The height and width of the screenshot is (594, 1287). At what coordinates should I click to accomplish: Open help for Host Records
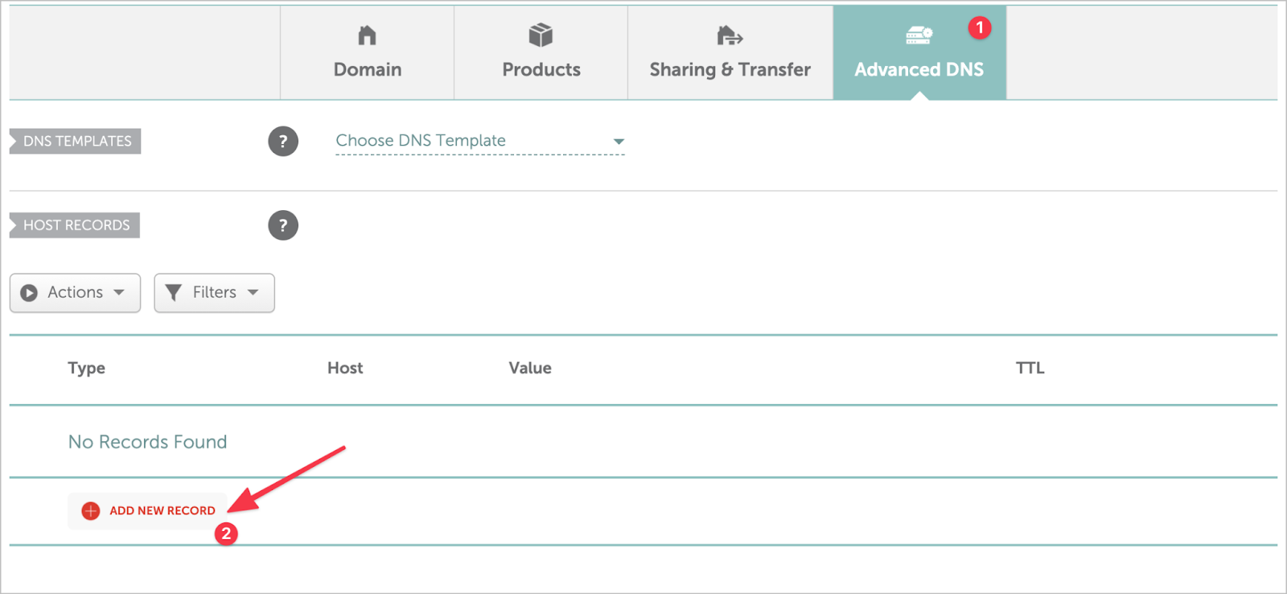pyautogui.click(x=283, y=225)
